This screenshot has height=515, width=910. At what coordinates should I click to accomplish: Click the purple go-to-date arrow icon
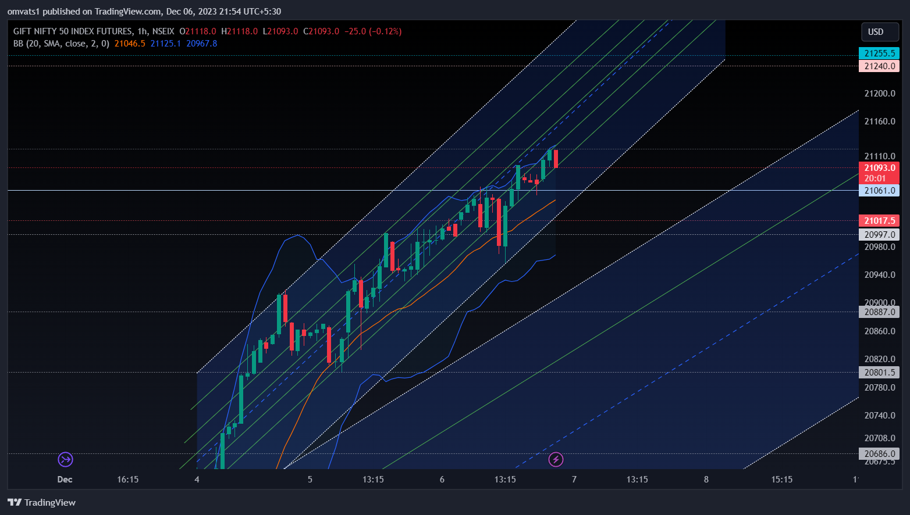(x=65, y=460)
